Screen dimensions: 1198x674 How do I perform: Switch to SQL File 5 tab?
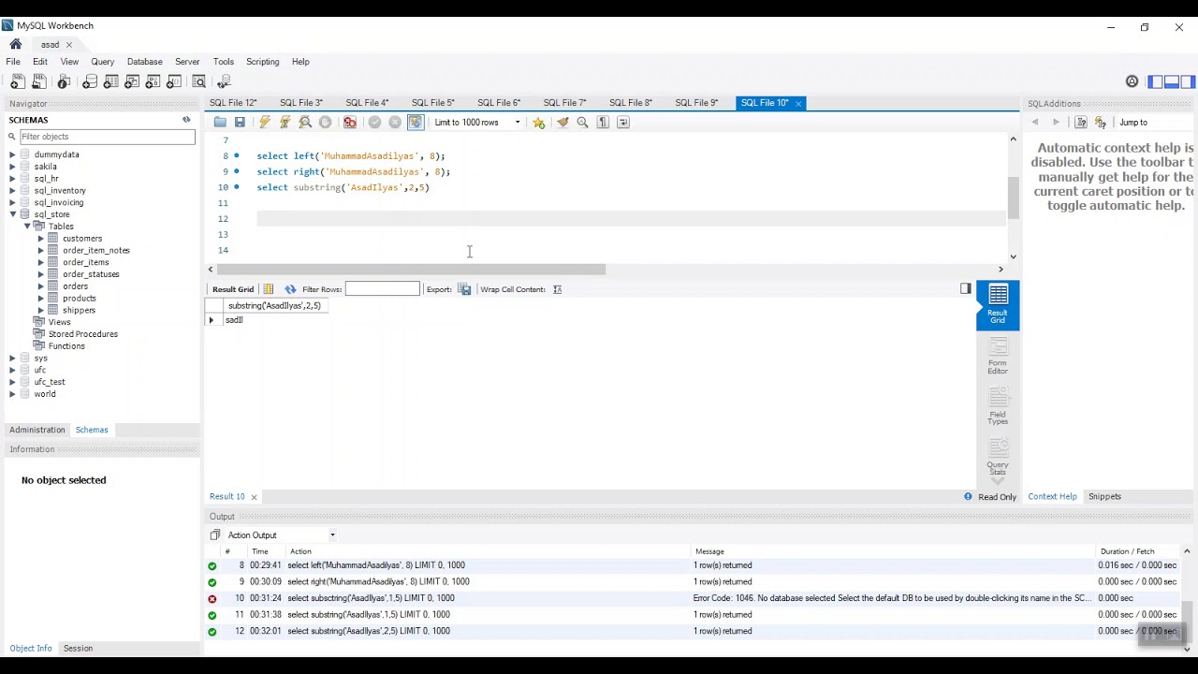pyautogui.click(x=432, y=103)
